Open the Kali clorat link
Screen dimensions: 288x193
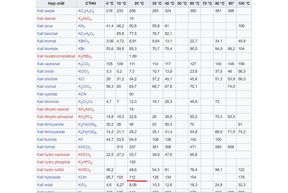click(x=45, y=71)
